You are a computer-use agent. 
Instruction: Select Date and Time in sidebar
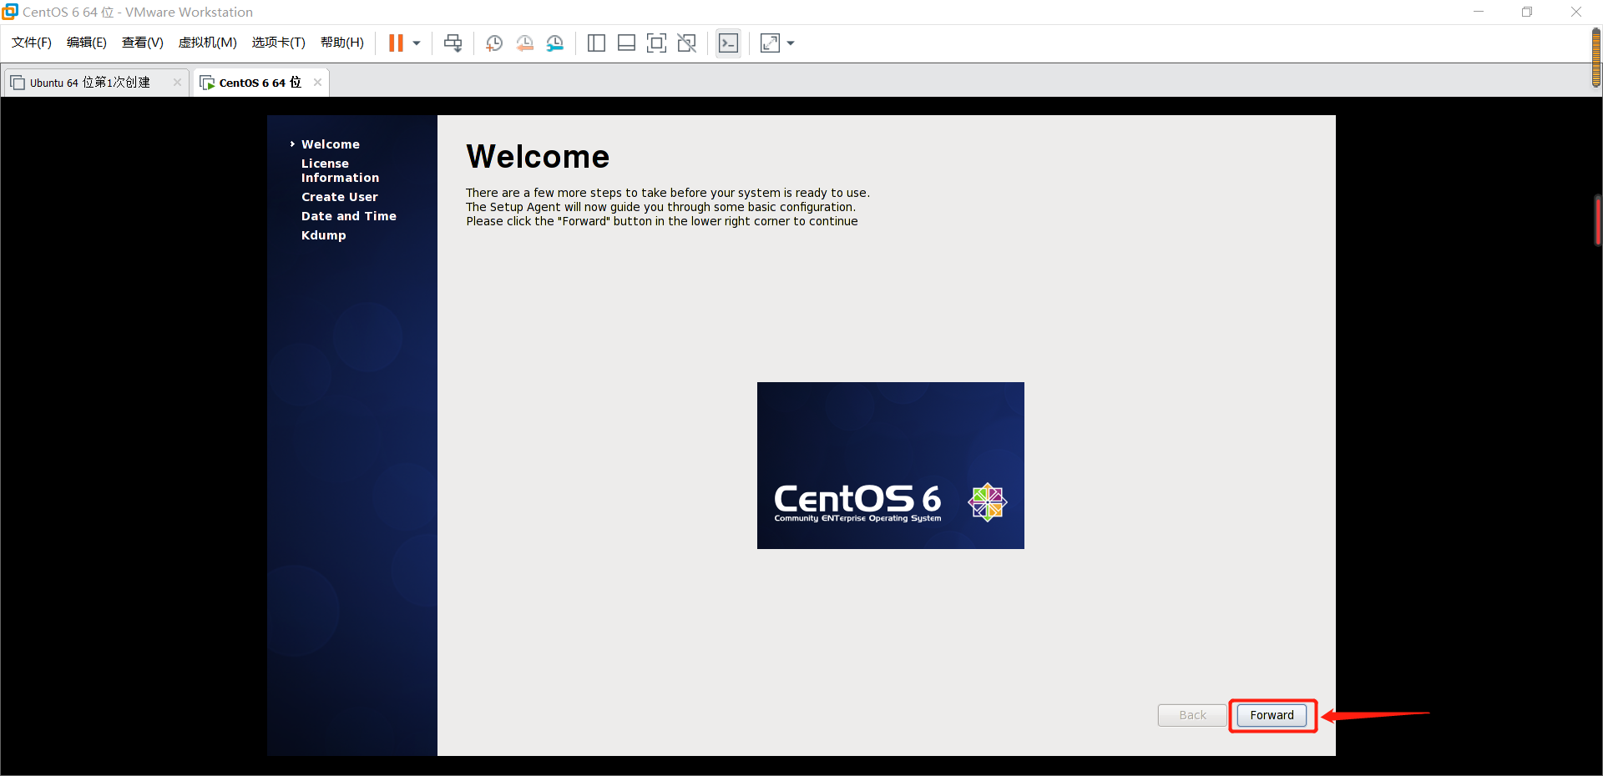(x=349, y=216)
